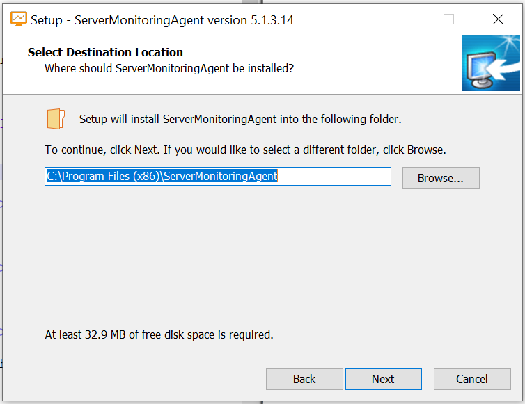The height and width of the screenshot is (404, 525).
Task: Click the Select Destination Location heading
Action: [105, 52]
